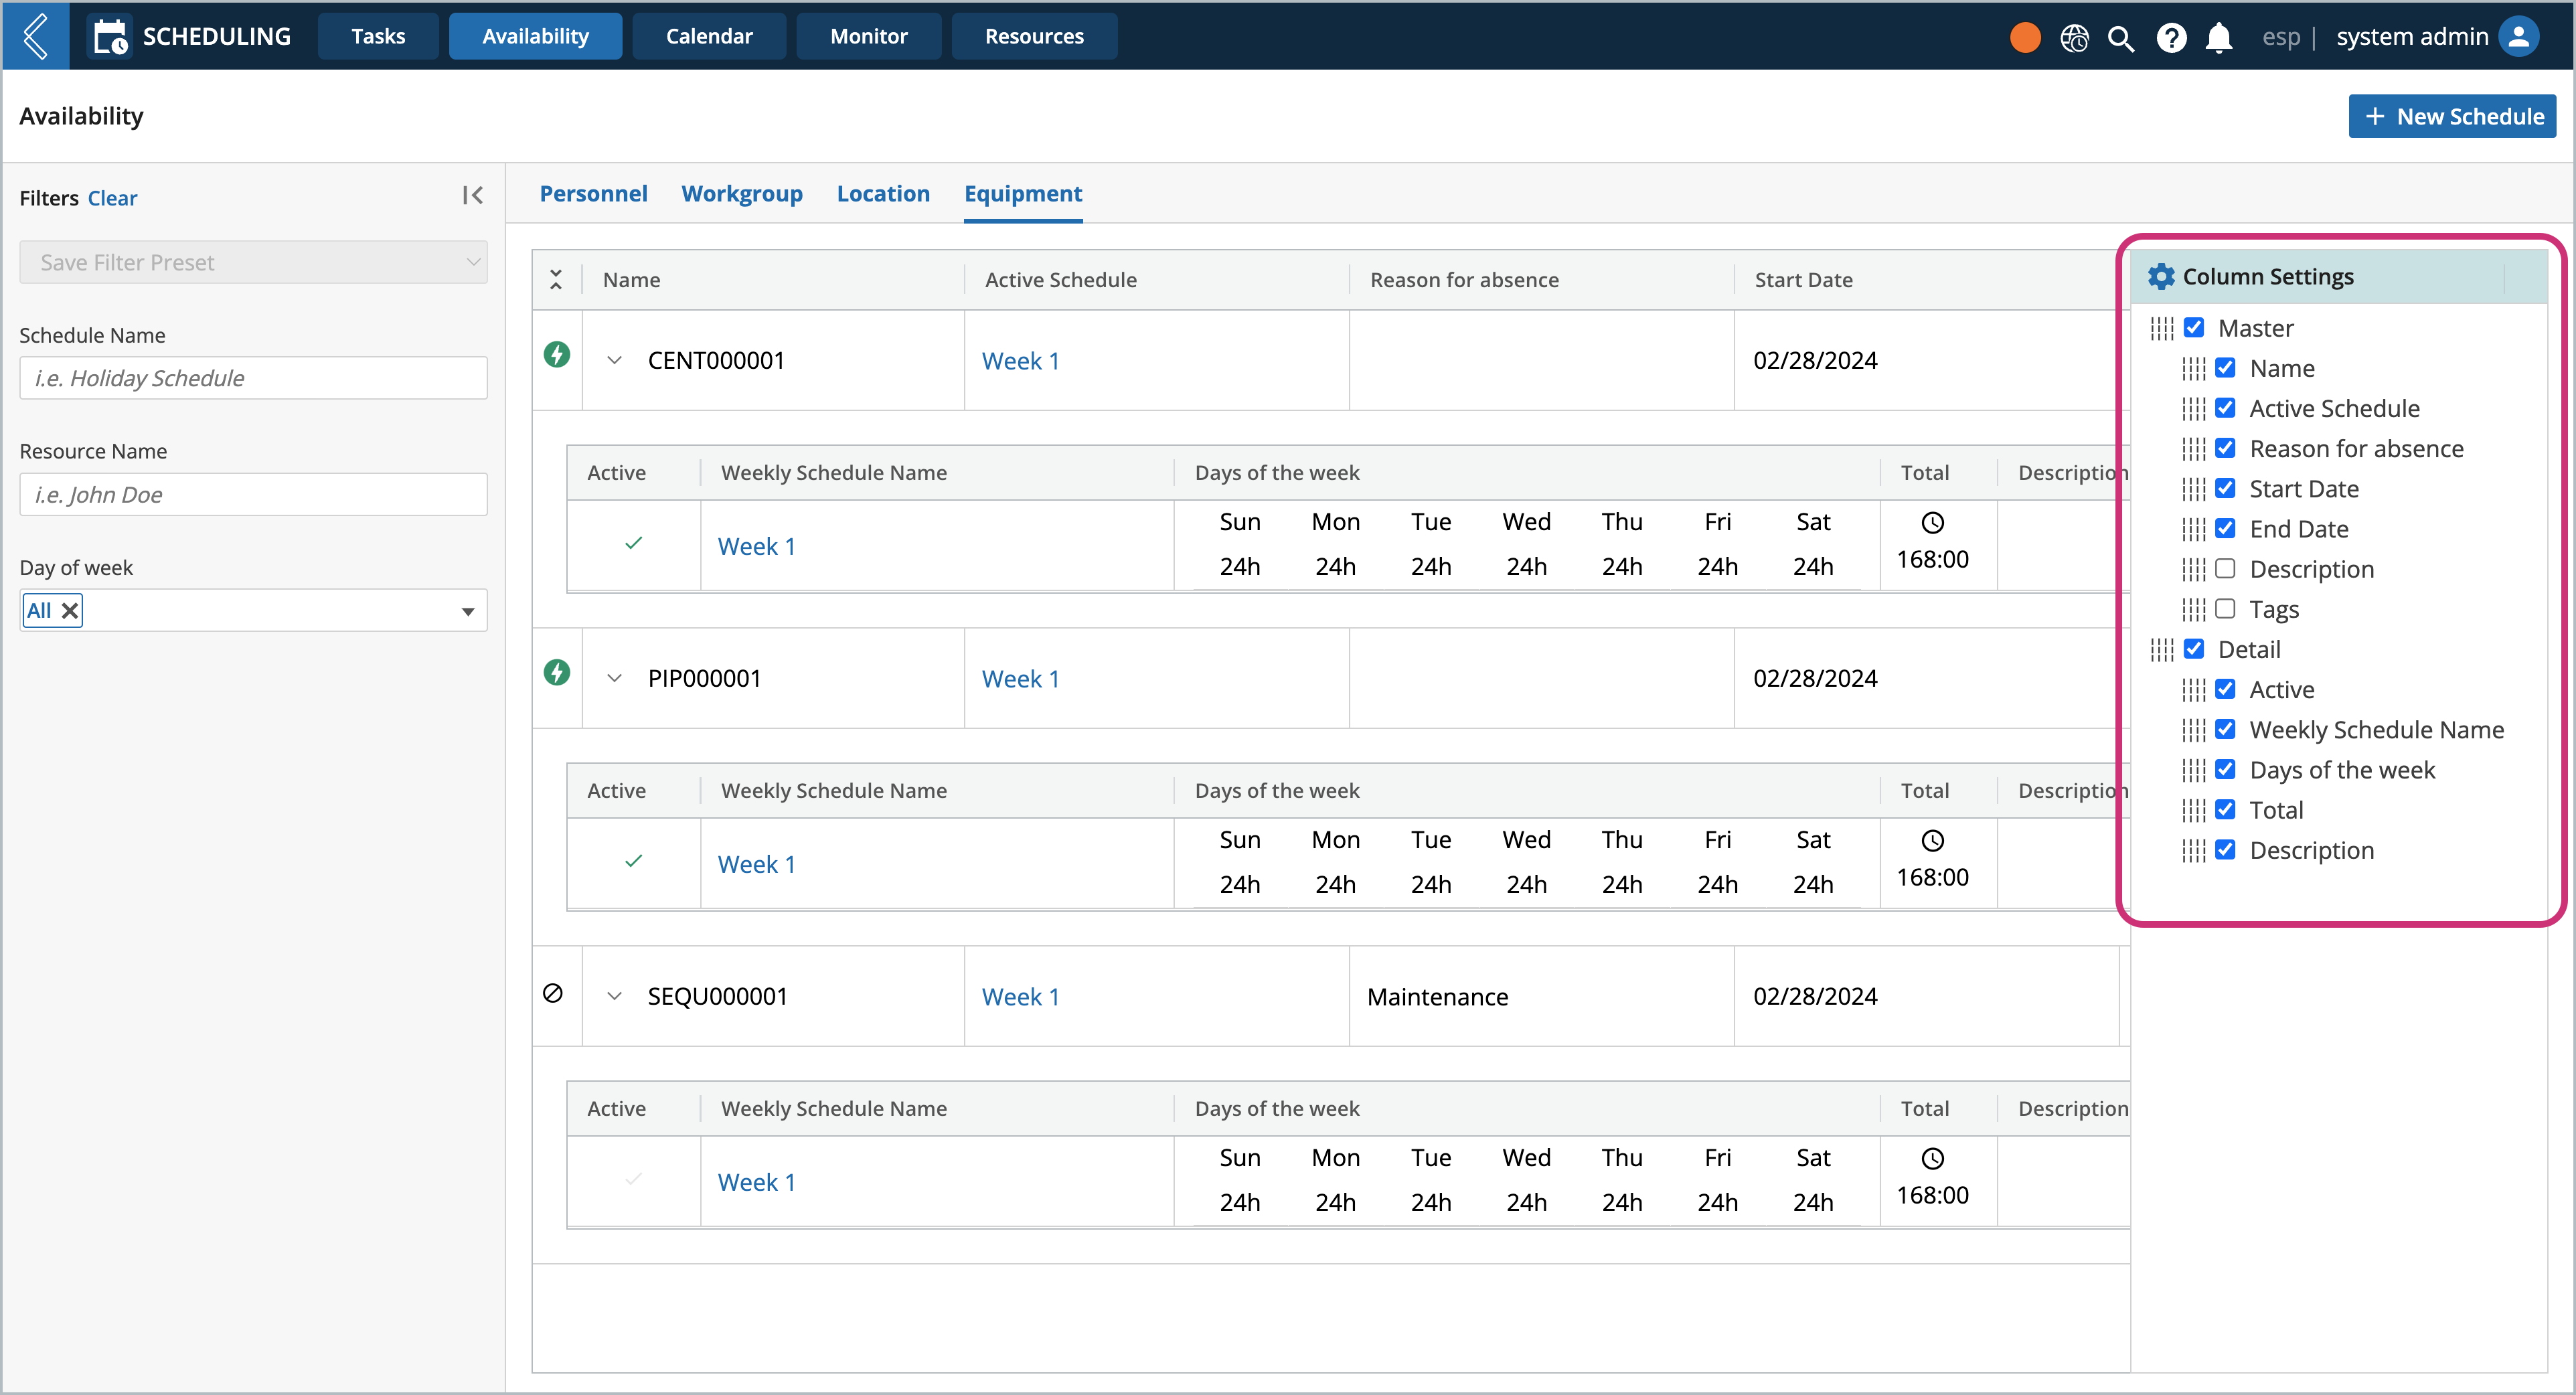Image resolution: width=2576 pixels, height=1395 pixels.
Task: Enable the Tags checkbox in Column Settings
Action: point(2227,608)
